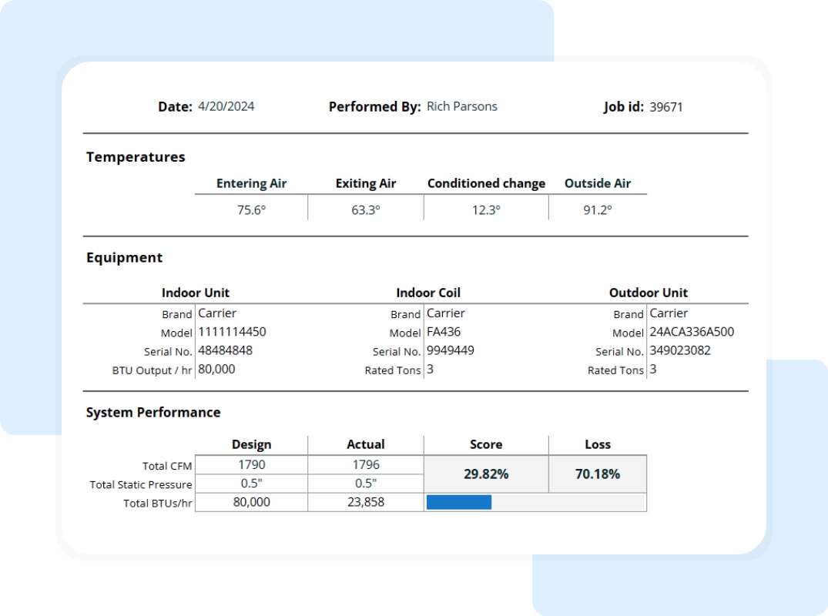The height and width of the screenshot is (616, 828).
Task: Select the Indoor Coil column header
Action: 428,293
